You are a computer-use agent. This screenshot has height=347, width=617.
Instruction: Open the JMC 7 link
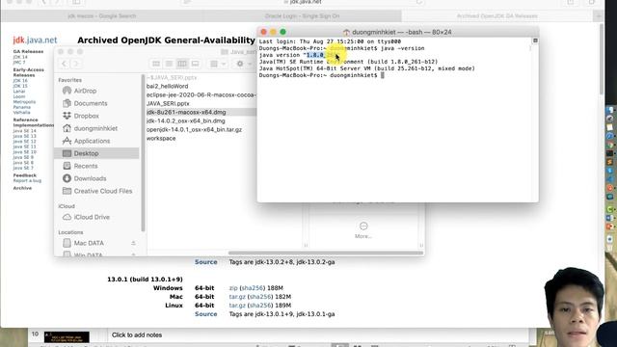19,62
